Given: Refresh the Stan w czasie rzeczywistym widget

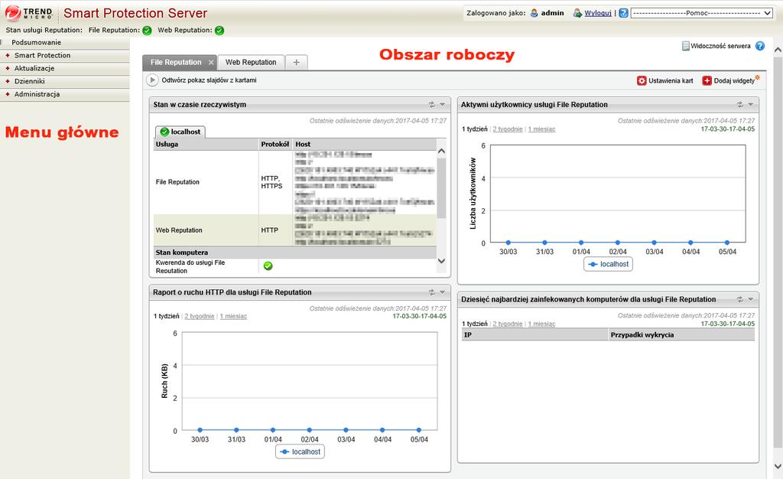Looking at the screenshot, I should coord(431,104).
